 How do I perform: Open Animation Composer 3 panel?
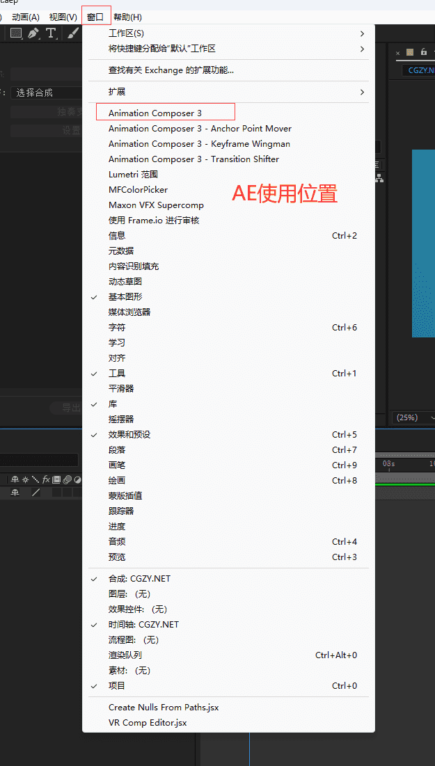228,113
